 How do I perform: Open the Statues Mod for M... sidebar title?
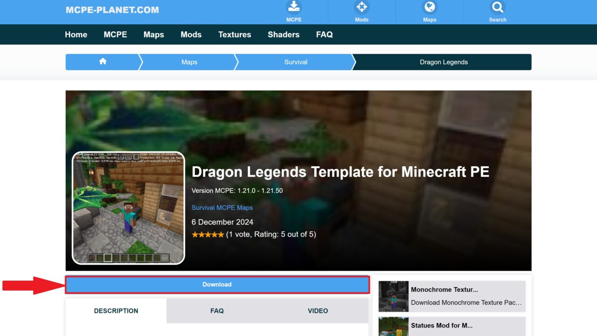(442, 325)
